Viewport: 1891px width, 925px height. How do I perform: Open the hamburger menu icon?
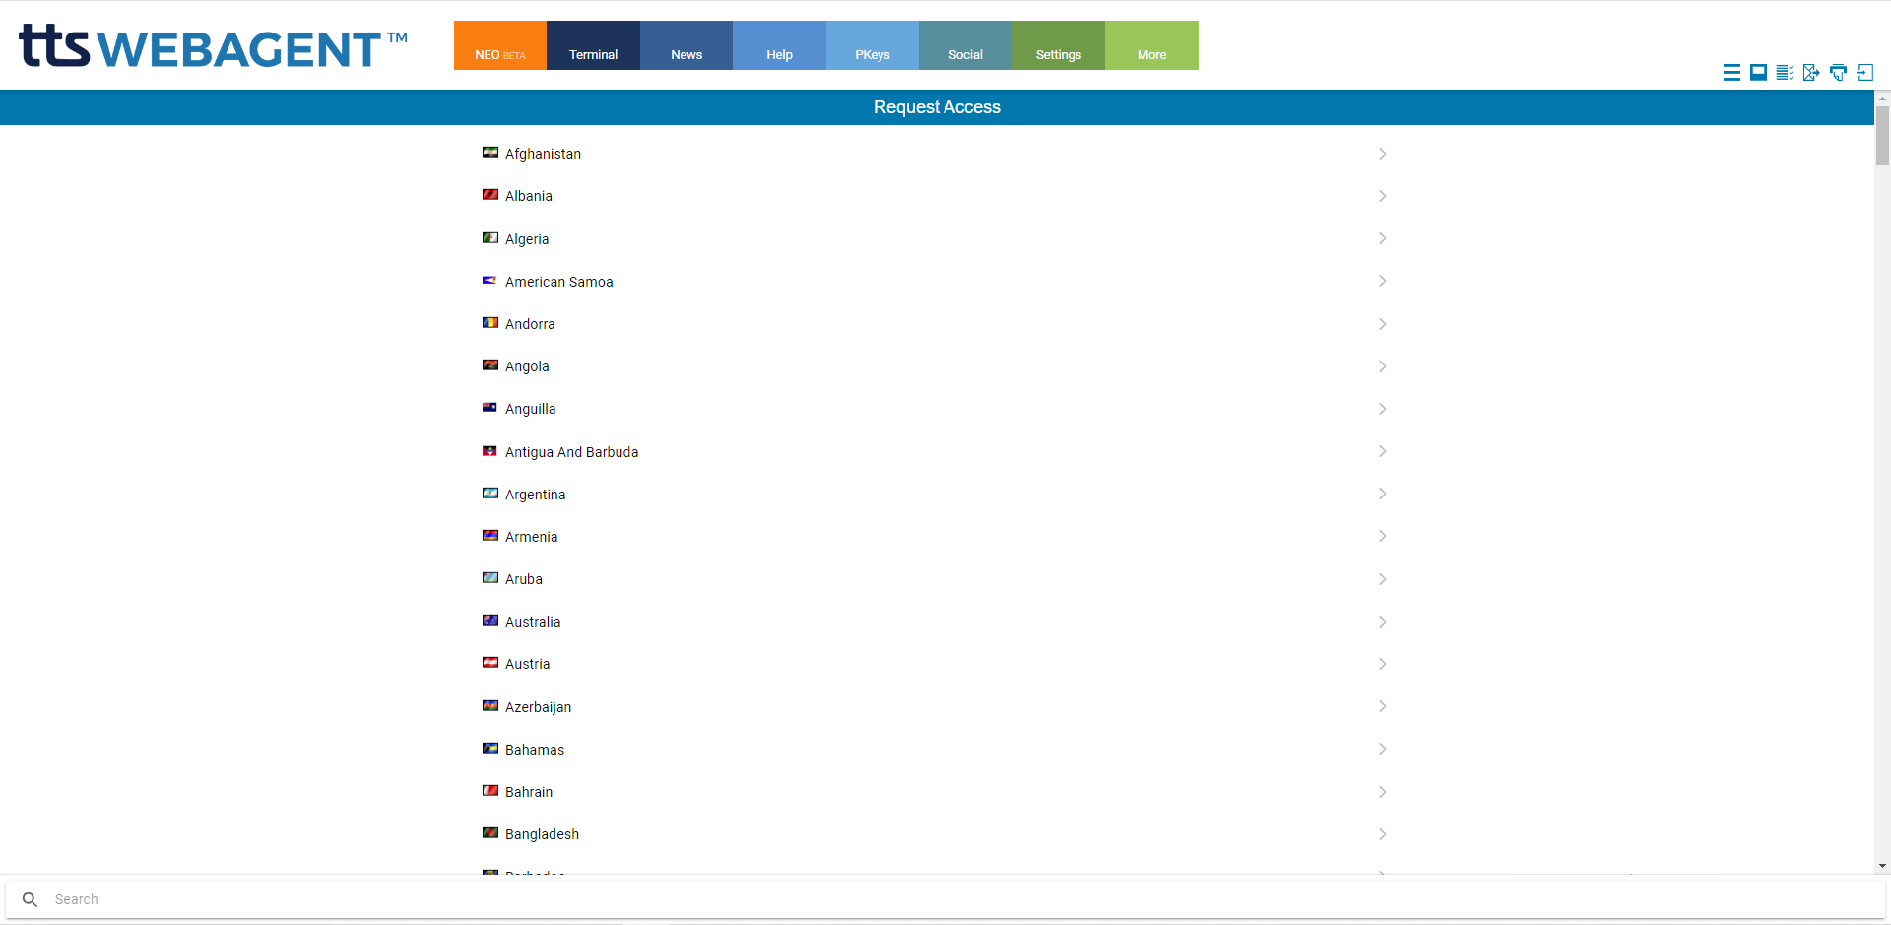pos(1732,72)
